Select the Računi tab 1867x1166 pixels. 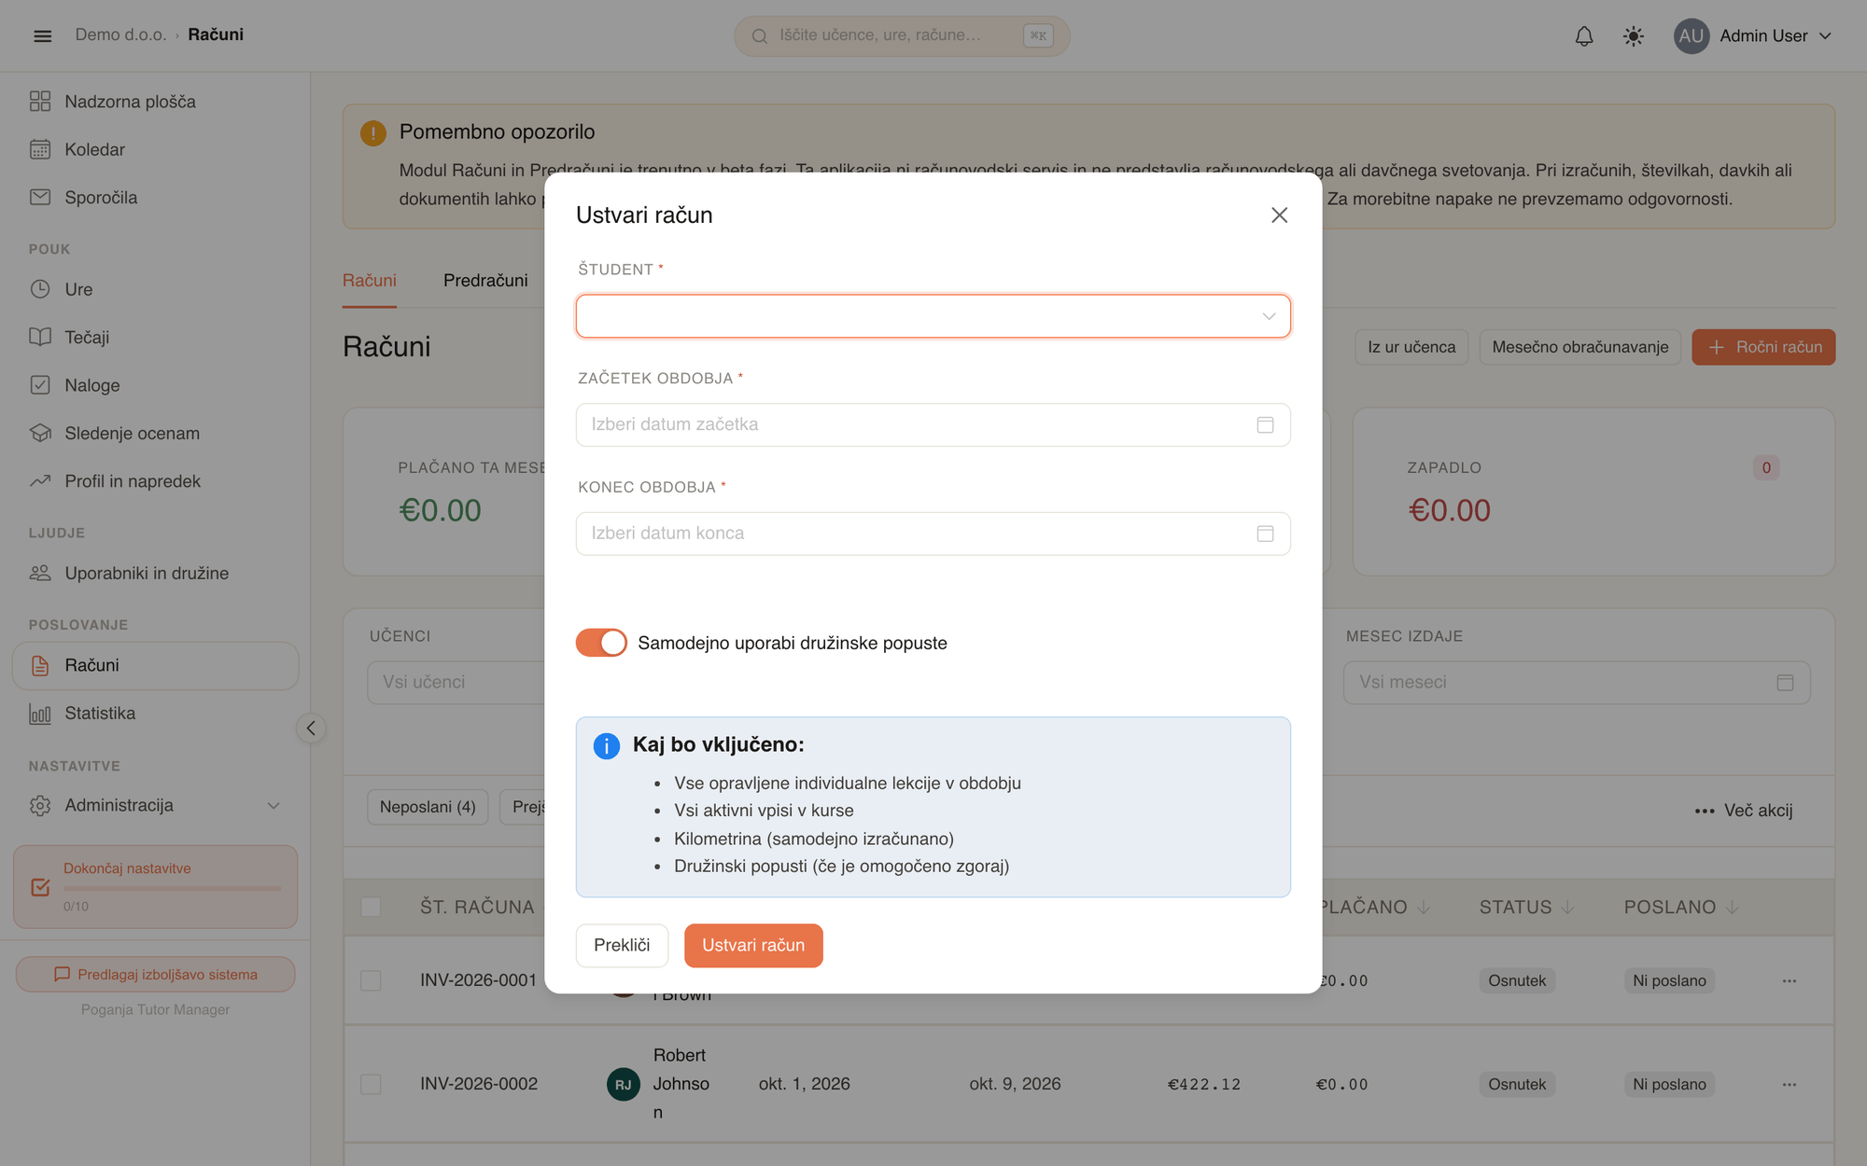(x=370, y=281)
